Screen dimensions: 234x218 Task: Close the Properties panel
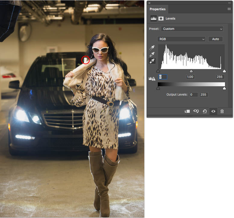(x=149, y=3)
